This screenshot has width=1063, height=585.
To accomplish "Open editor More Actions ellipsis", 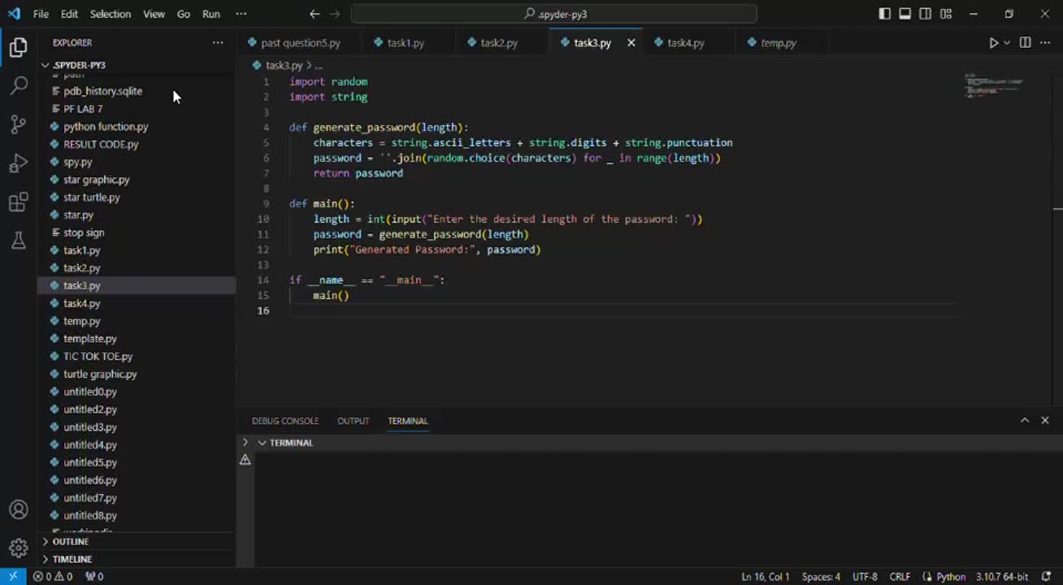I will [x=1045, y=43].
